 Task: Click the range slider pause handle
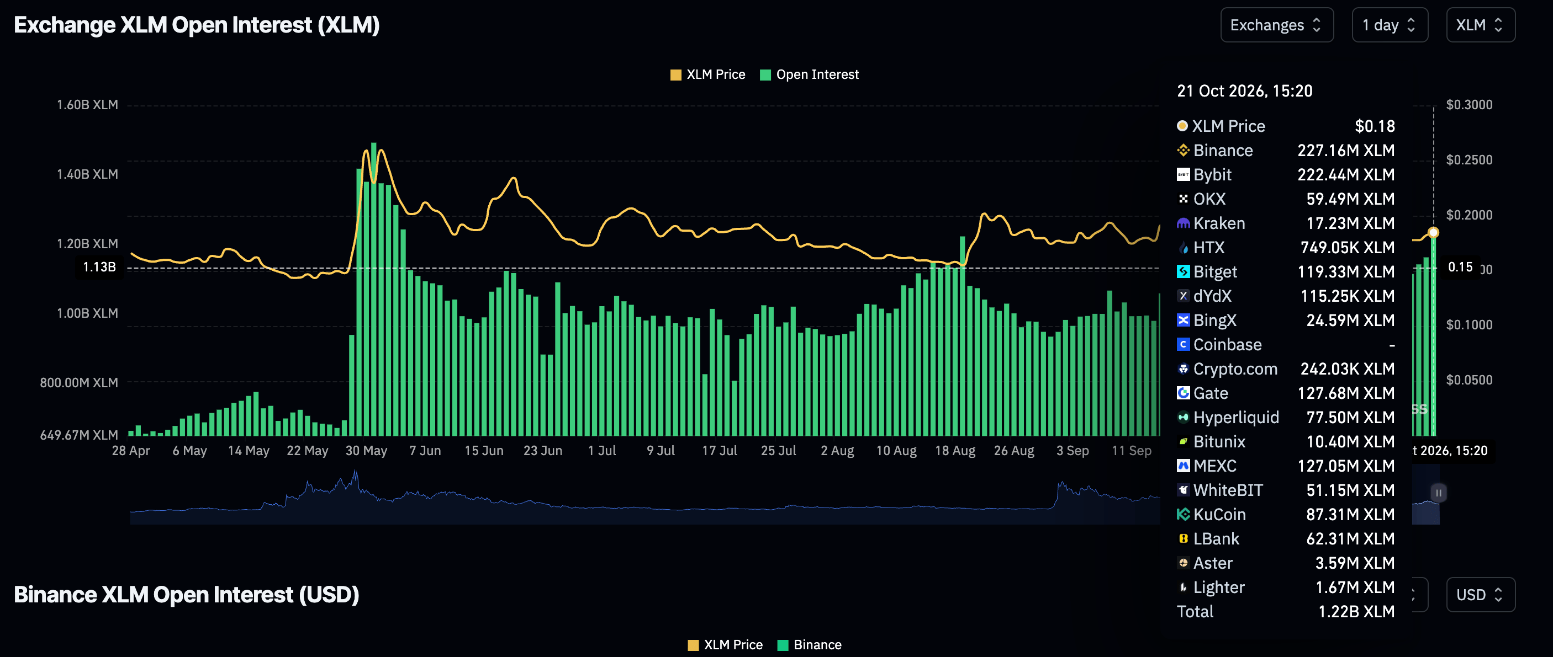[x=1439, y=493]
